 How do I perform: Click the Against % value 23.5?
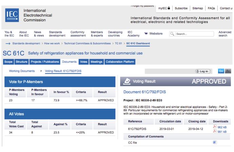[x=56, y=132]
